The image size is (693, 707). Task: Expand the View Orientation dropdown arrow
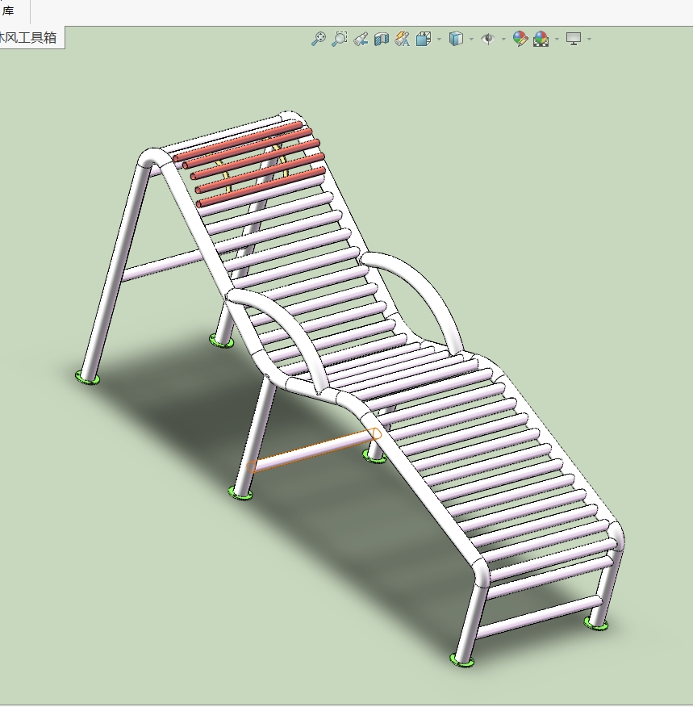point(439,40)
